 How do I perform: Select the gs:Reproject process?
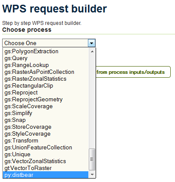point(45,93)
